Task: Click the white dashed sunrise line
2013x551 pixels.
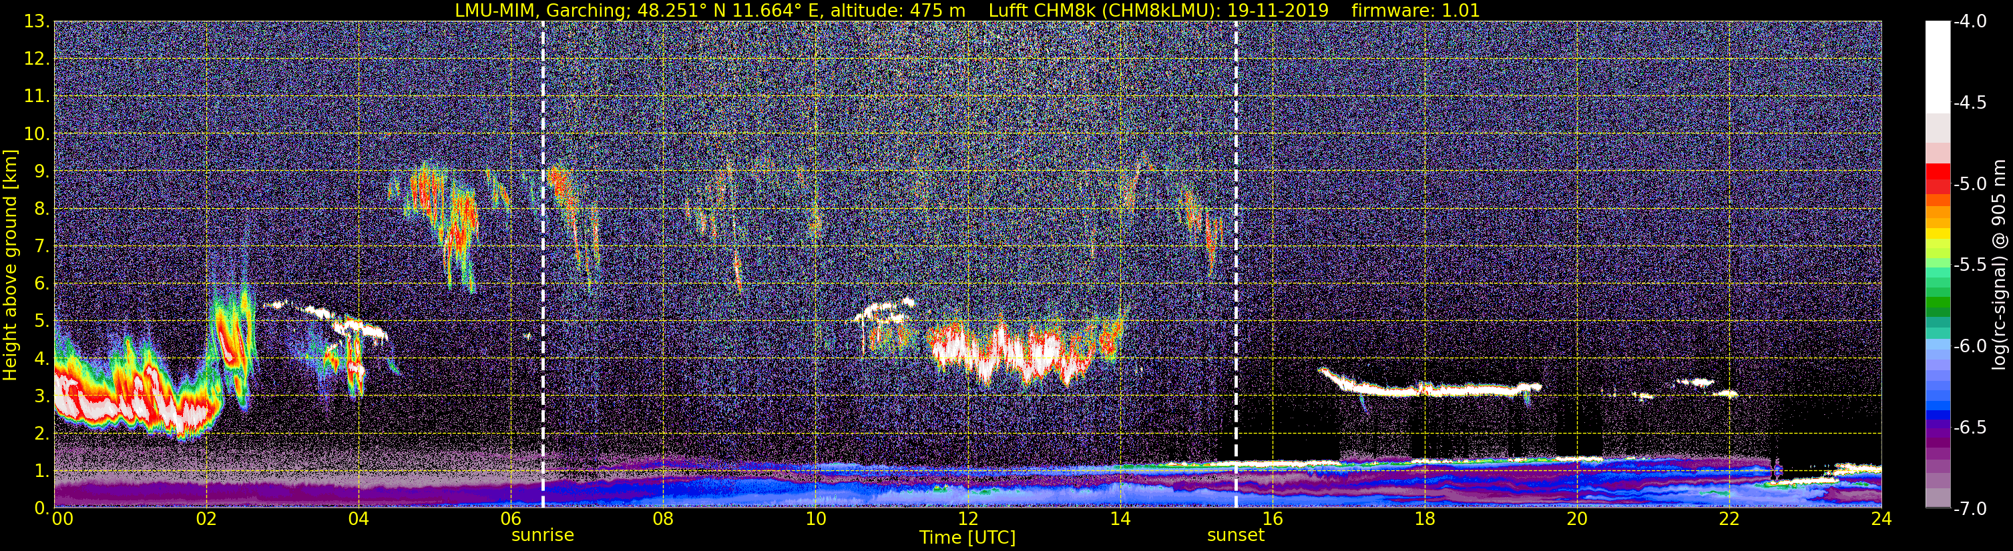Action: [x=543, y=263]
